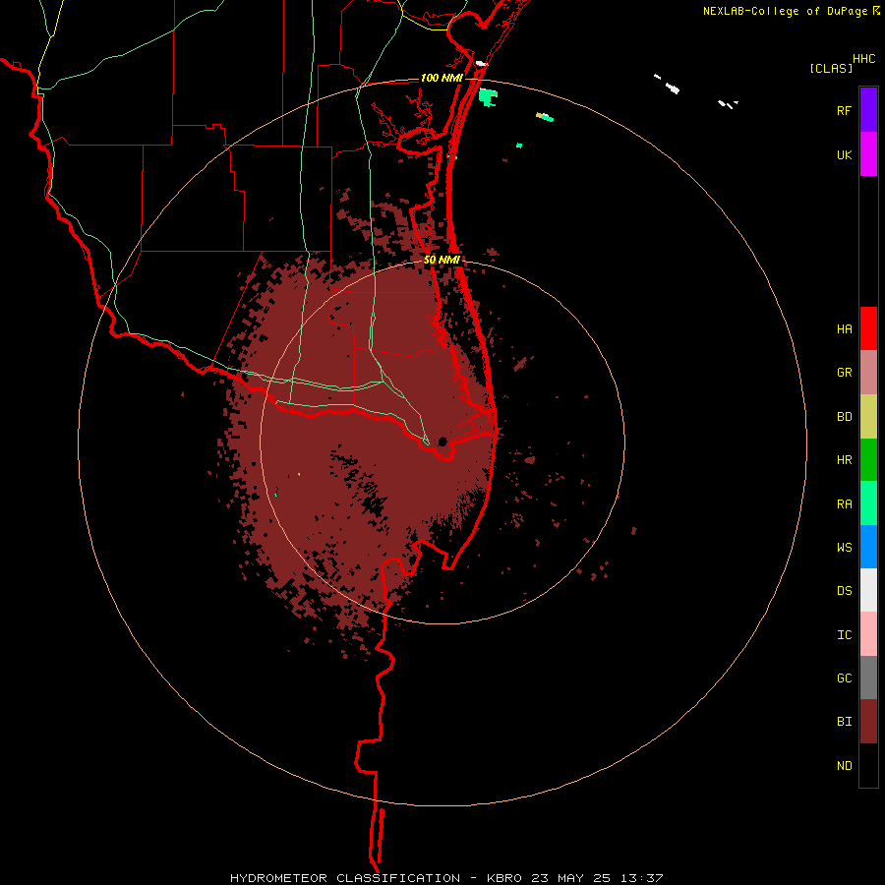Click the GC legend label
This screenshot has height=885, width=885.
[x=844, y=678]
